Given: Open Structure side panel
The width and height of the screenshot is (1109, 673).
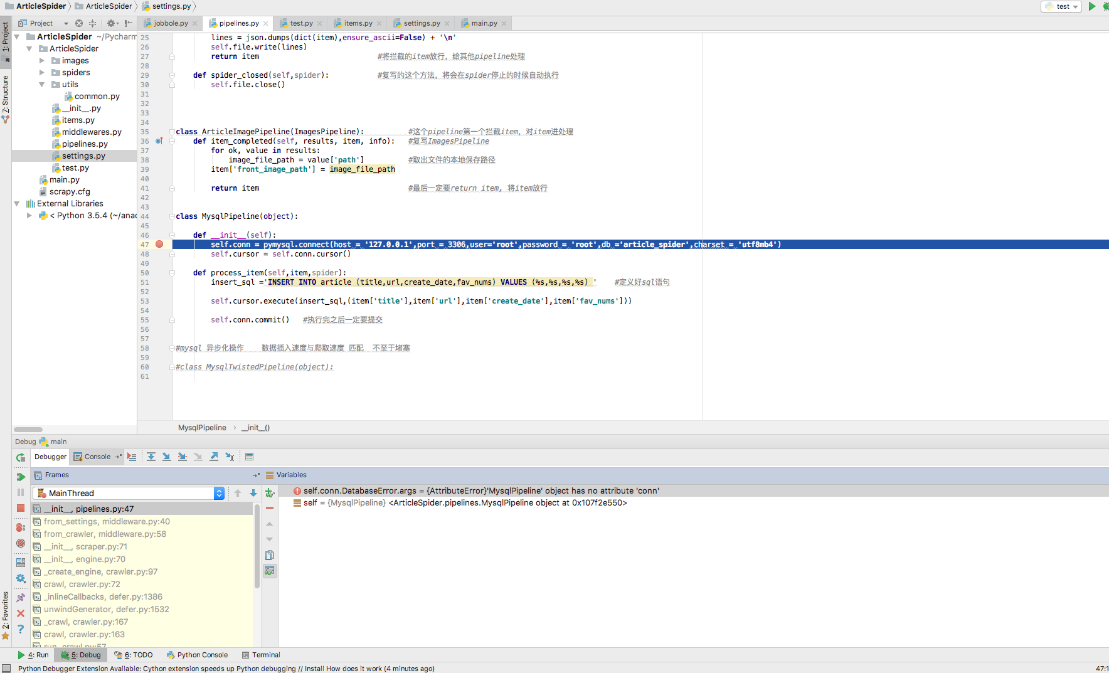Looking at the screenshot, I should (6, 99).
